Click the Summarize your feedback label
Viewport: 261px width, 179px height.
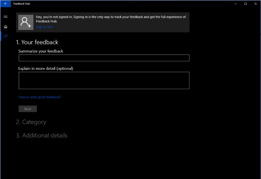[41, 51]
